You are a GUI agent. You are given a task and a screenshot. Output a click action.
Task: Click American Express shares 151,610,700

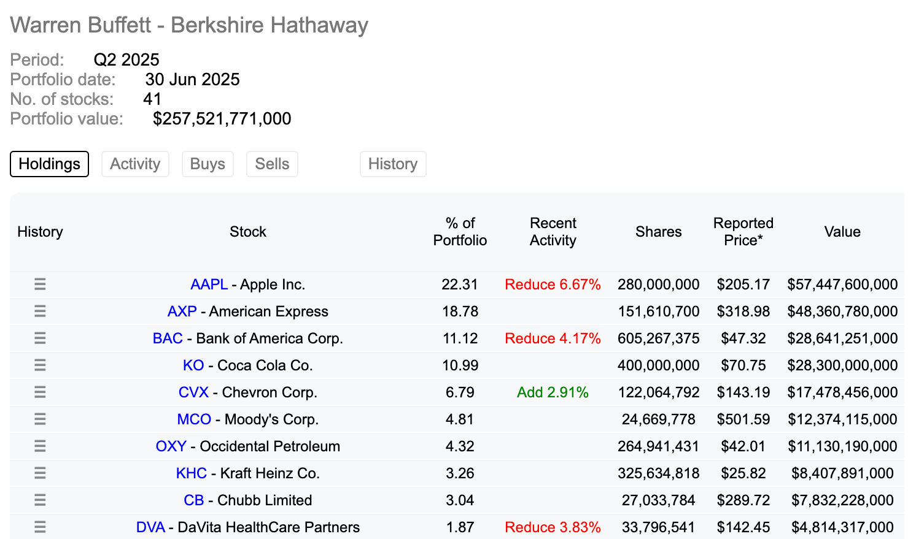(x=659, y=312)
